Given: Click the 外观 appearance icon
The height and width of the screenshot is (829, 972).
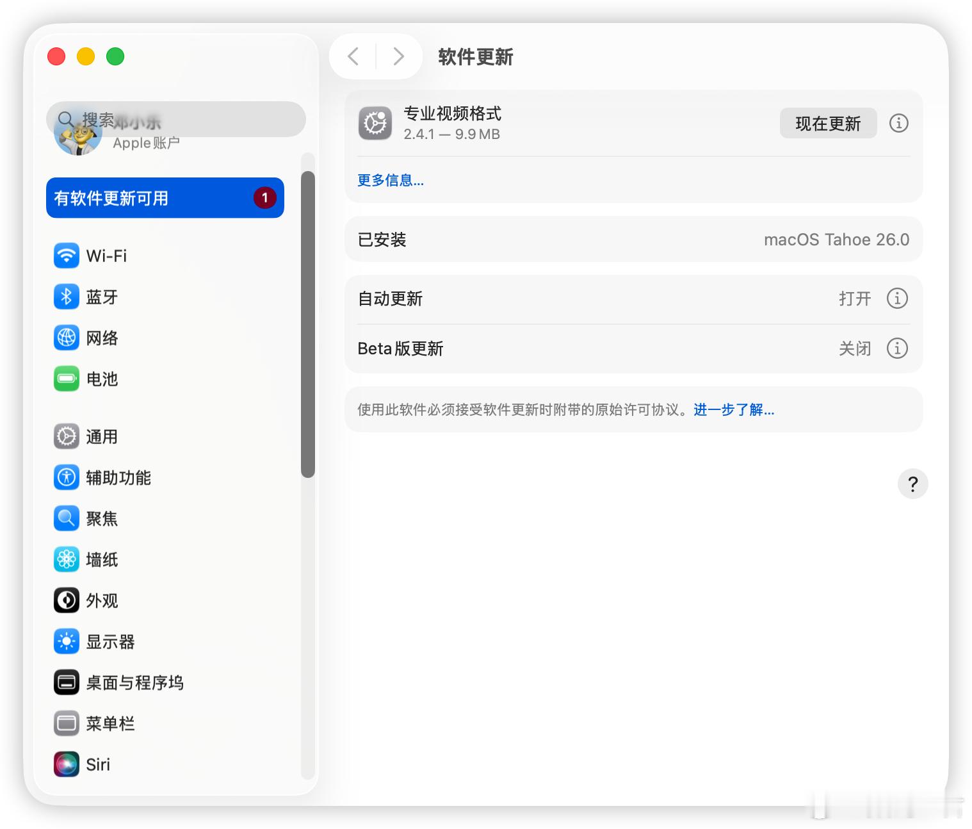Looking at the screenshot, I should pos(67,600).
